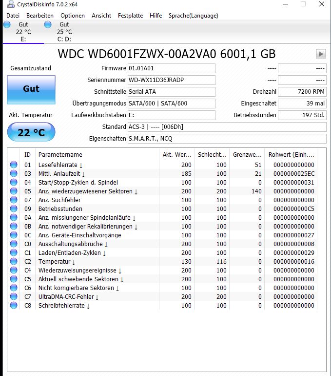Click status orb for Anz. Suchfehler row
Screen dimensions: 331x376
pos(14,200)
